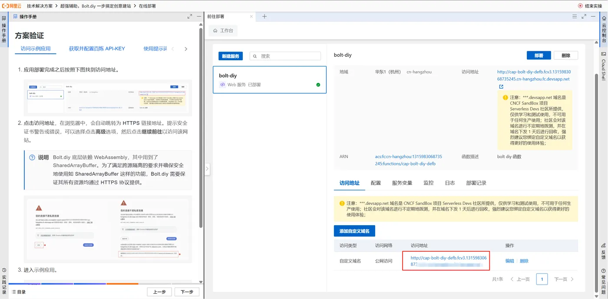The height and width of the screenshot is (299, 608).
Task: Expand the manual panel to fullscreen
Action: (x=190, y=16)
